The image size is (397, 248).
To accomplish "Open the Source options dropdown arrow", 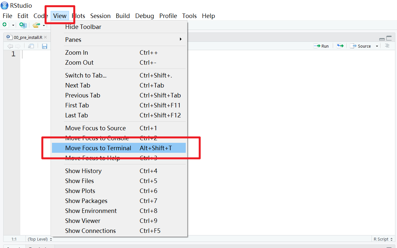I will pyautogui.click(x=377, y=46).
